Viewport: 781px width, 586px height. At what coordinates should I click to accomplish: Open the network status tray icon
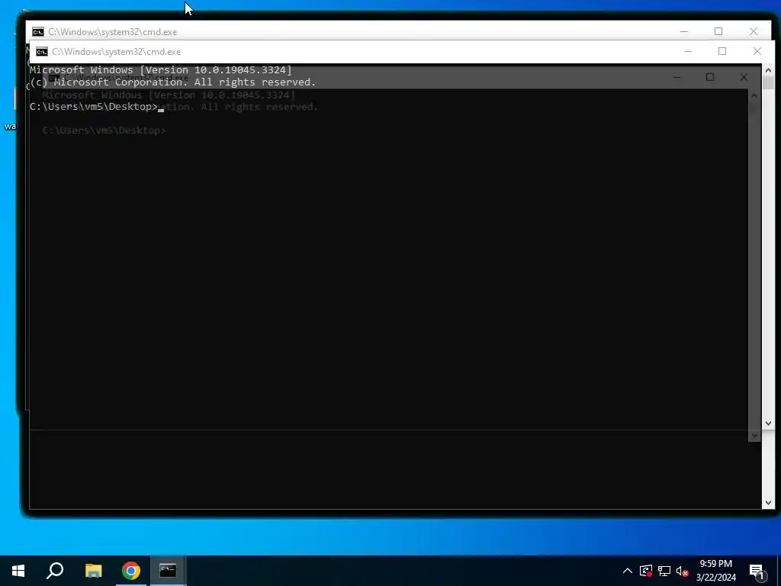(664, 571)
